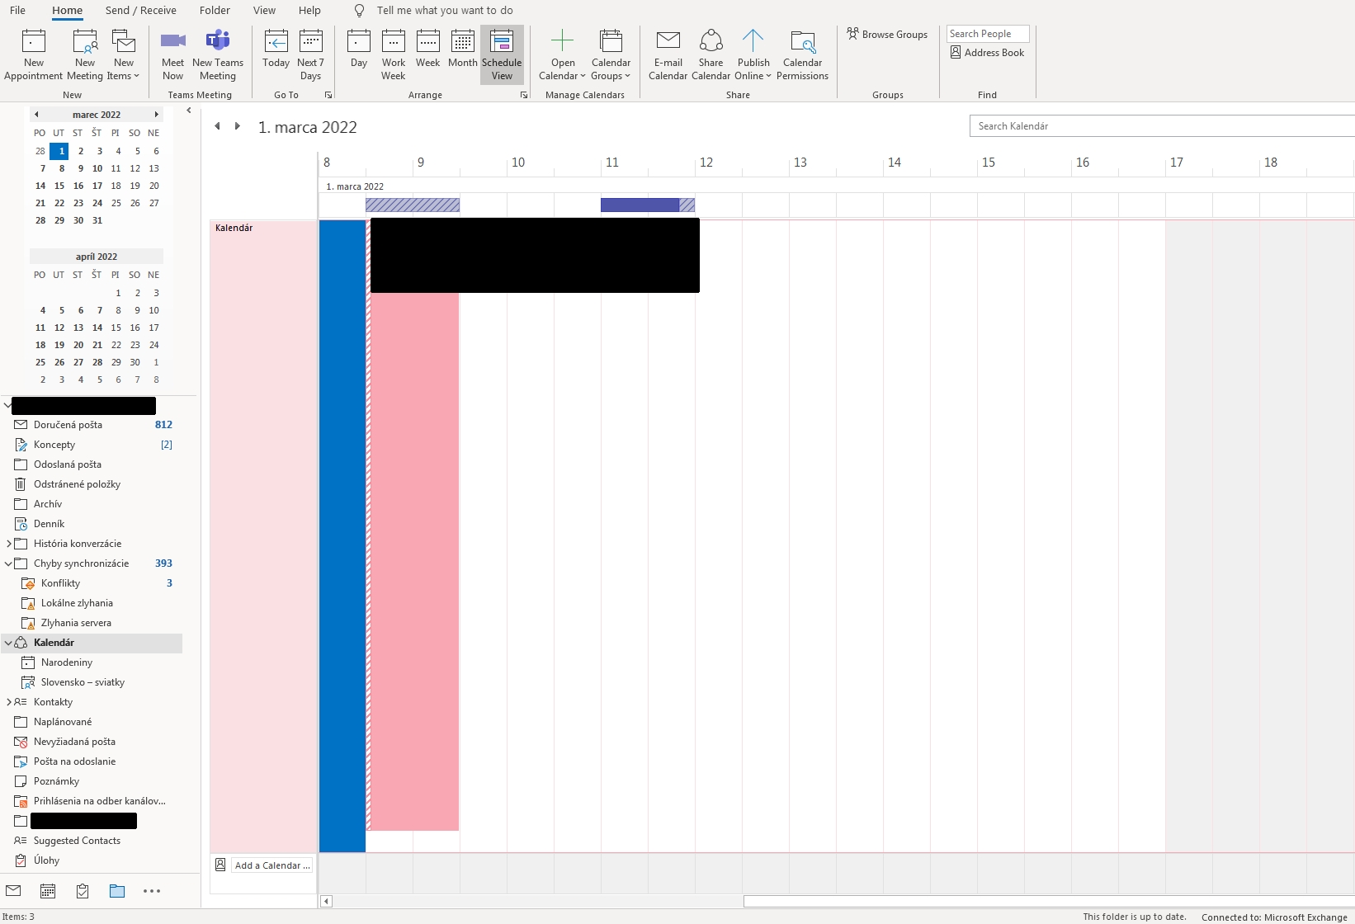Screen dimensions: 1355x924
Task: Start a New Teams Meeting
Action: (217, 54)
